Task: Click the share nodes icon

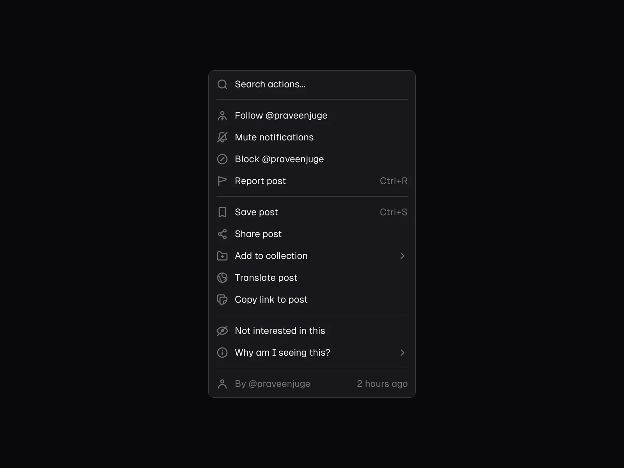Action: pos(222,234)
